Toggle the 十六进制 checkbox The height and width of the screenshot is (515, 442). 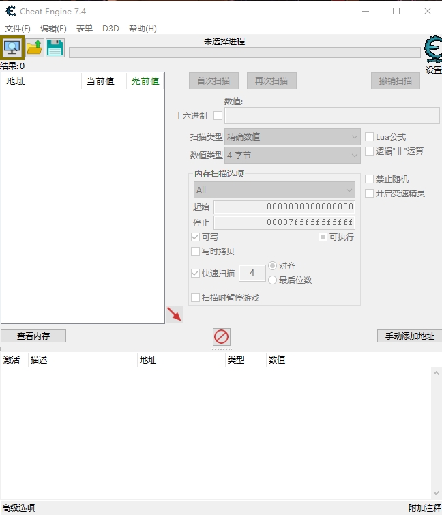click(218, 115)
